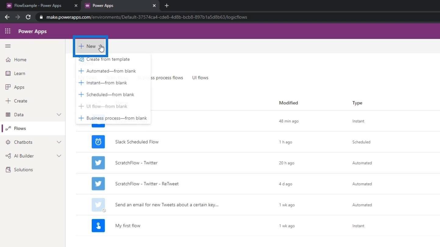Click the browser back arrow
The height and width of the screenshot is (247, 440).
[x=7, y=17]
